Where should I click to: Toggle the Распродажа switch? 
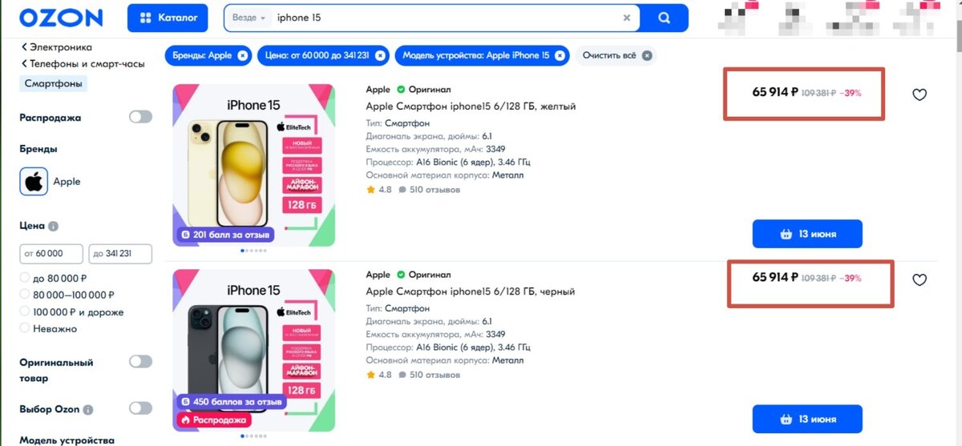coord(140,117)
